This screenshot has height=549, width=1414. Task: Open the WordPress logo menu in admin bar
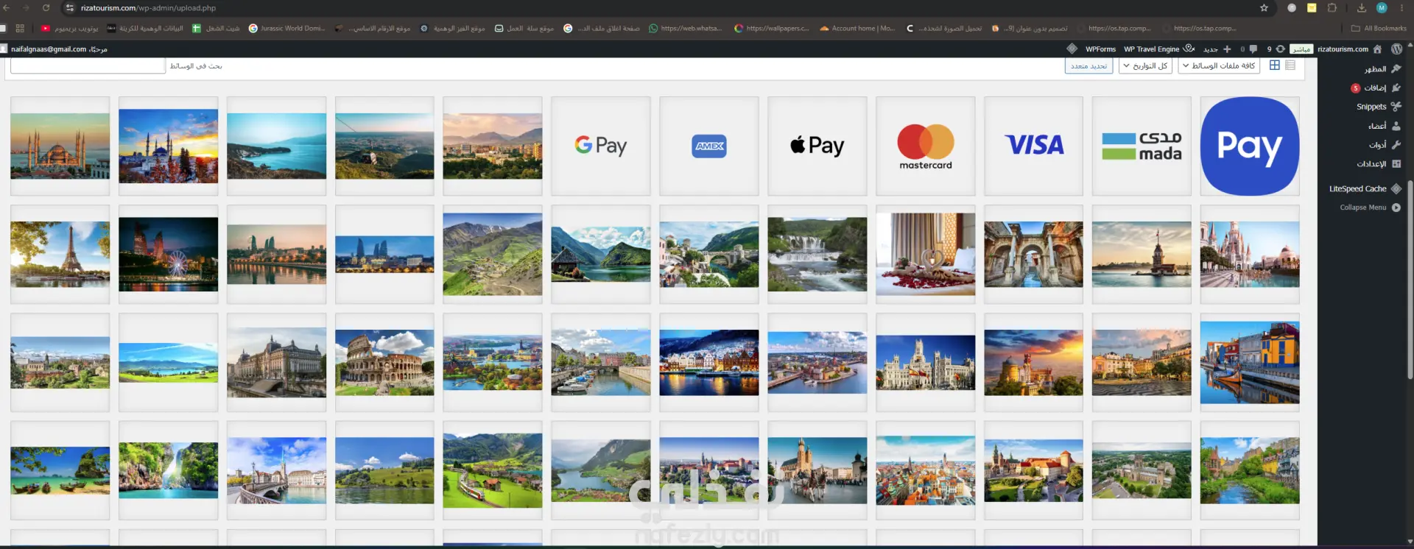click(x=1396, y=49)
